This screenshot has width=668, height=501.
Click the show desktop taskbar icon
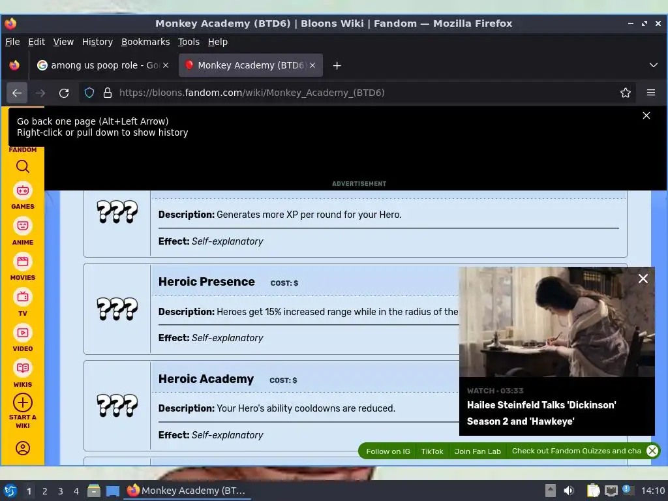(113, 491)
